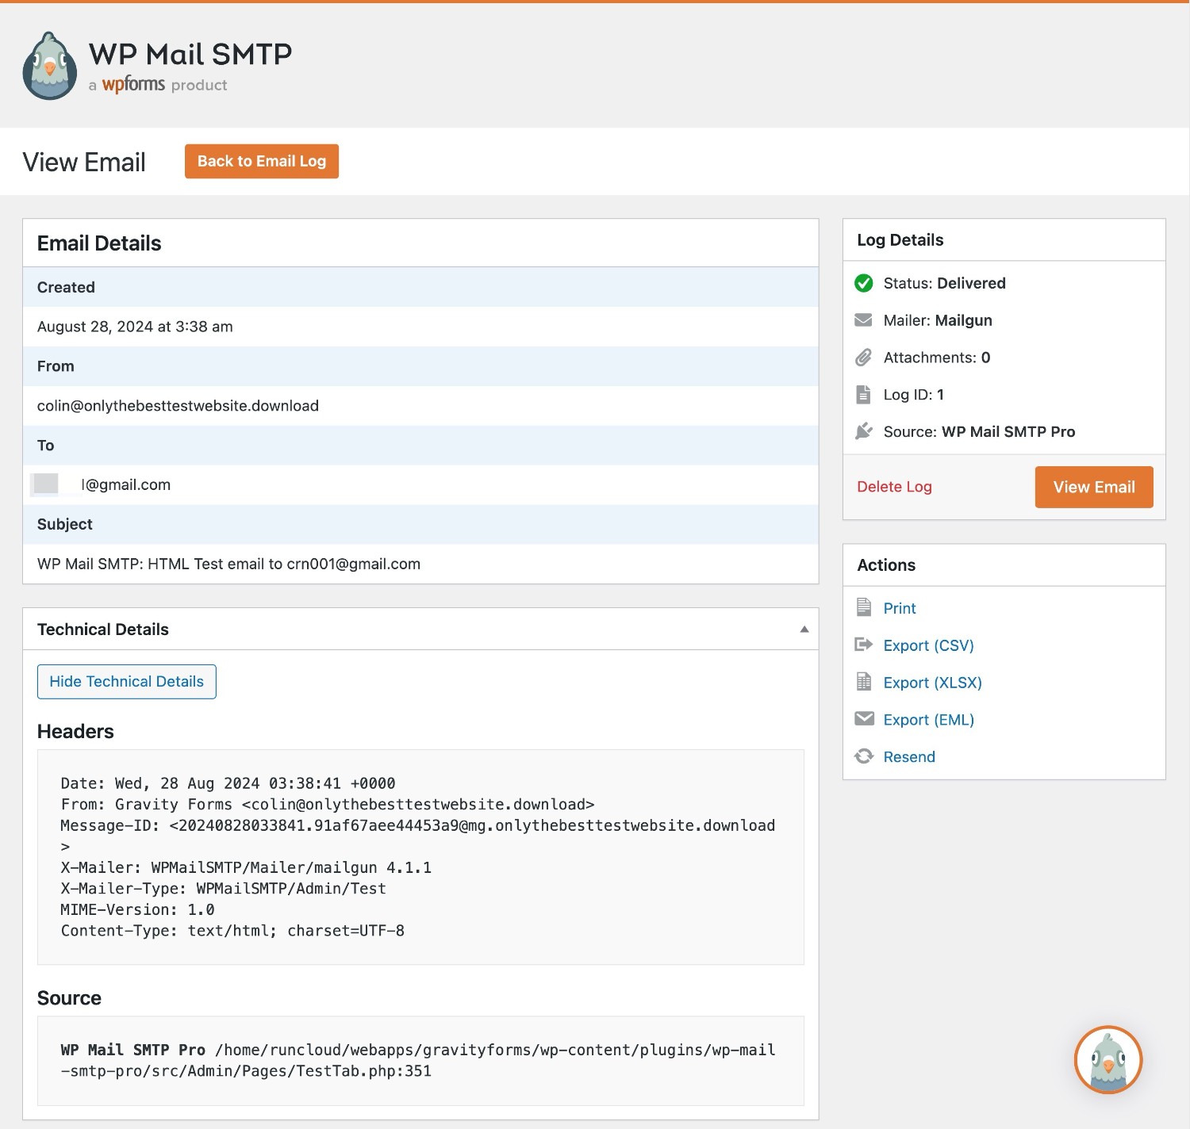Image resolution: width=1190 pixels, height=1129 pixels.
Task: Click the Source section heading
Action: click(69, 998)
